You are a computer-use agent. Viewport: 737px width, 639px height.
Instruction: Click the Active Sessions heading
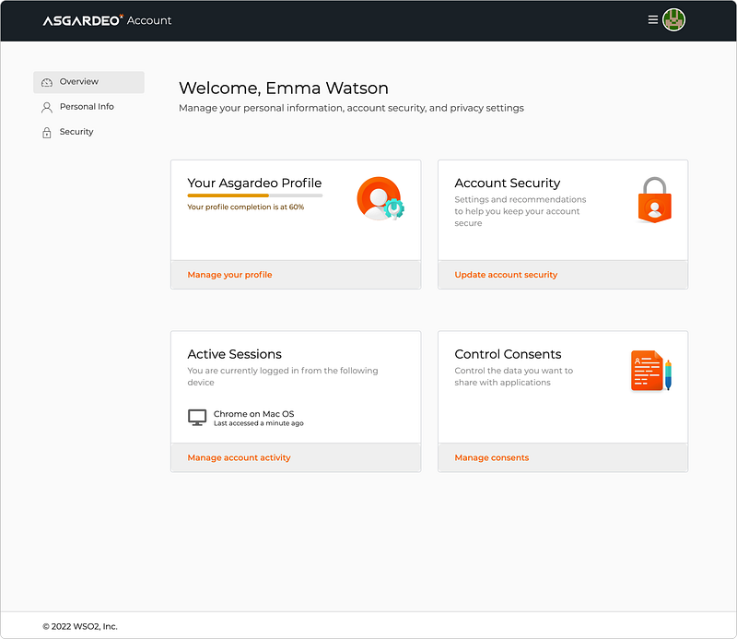pyautogui.click(x=234, y=354)
